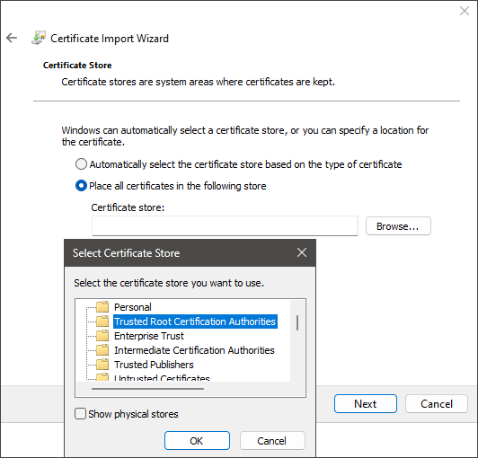Confirm store selection with OK

click(x=197, y=441)
